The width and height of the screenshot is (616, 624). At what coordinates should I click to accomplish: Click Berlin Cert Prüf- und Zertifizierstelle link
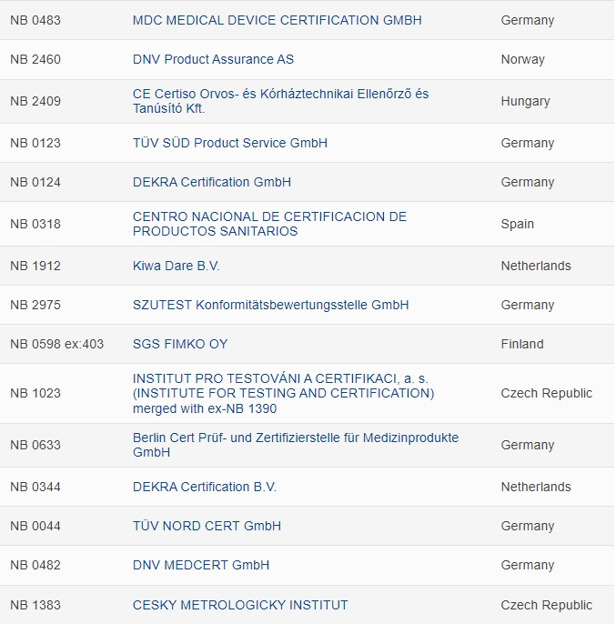(296, 445)
